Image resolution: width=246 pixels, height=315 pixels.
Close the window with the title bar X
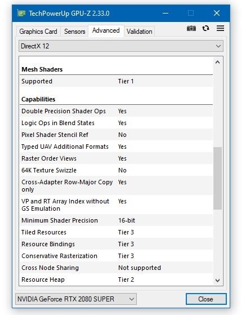tap(217, 14)
